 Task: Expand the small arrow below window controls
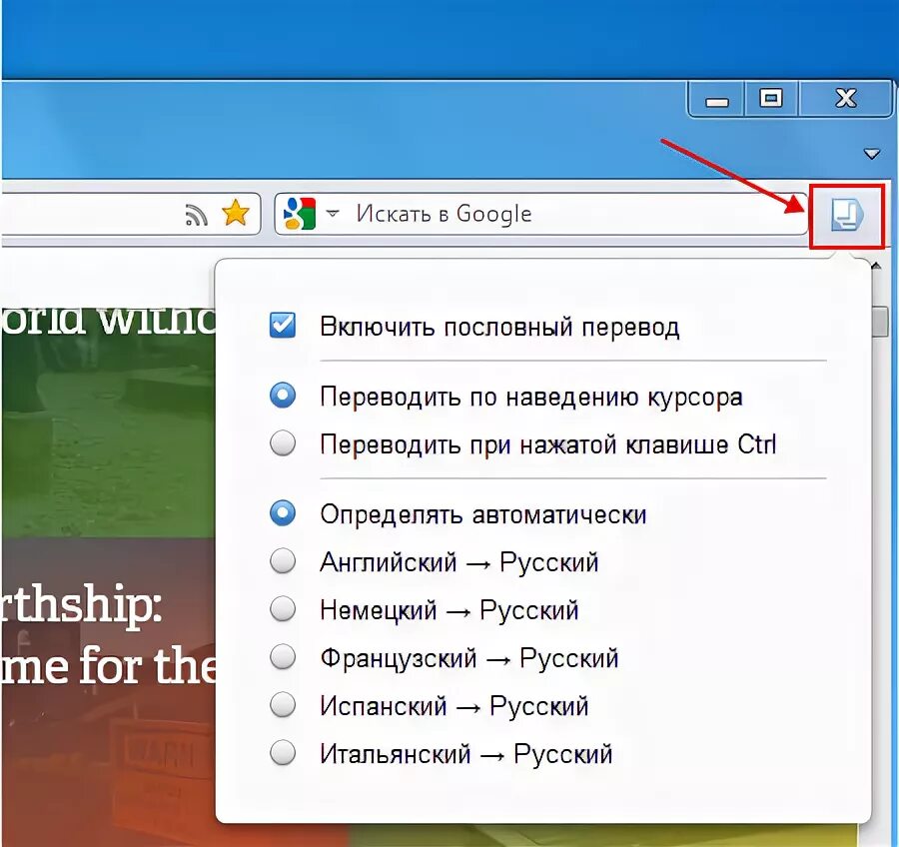coord(871,154)
